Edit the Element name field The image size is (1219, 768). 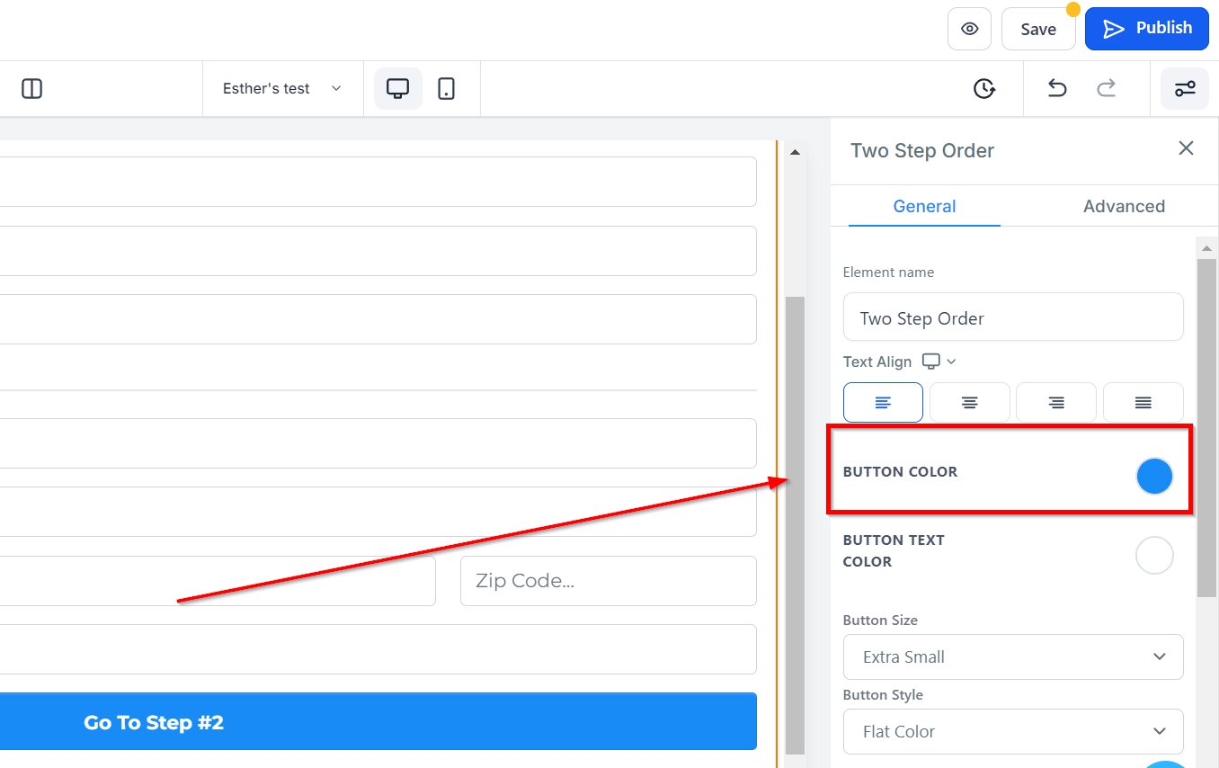tap(1013, 317)
